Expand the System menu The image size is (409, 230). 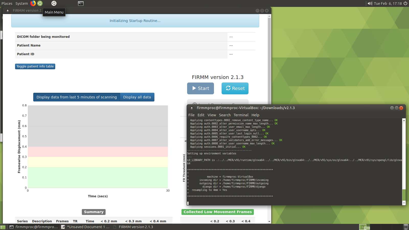click(x=22, y=4)
